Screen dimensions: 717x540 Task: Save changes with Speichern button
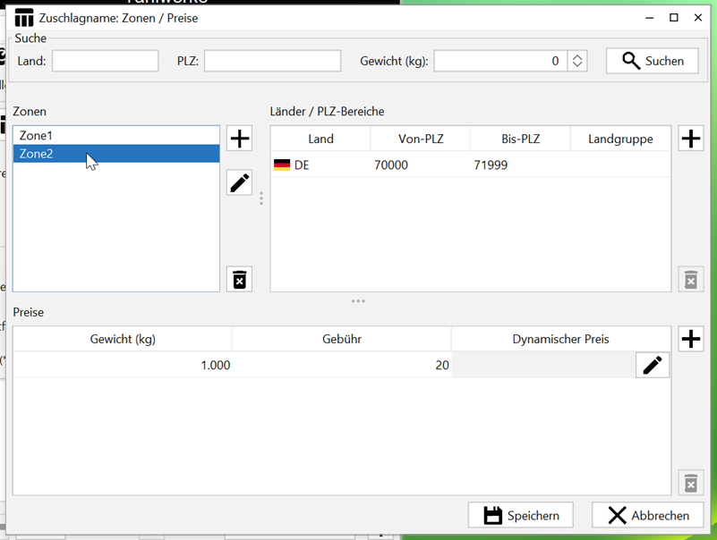pyautogui.click(x=521, y=515)
